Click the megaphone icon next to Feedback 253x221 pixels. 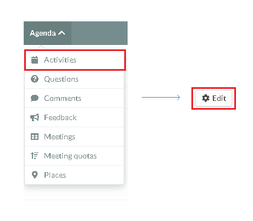(x=35, y=117)
